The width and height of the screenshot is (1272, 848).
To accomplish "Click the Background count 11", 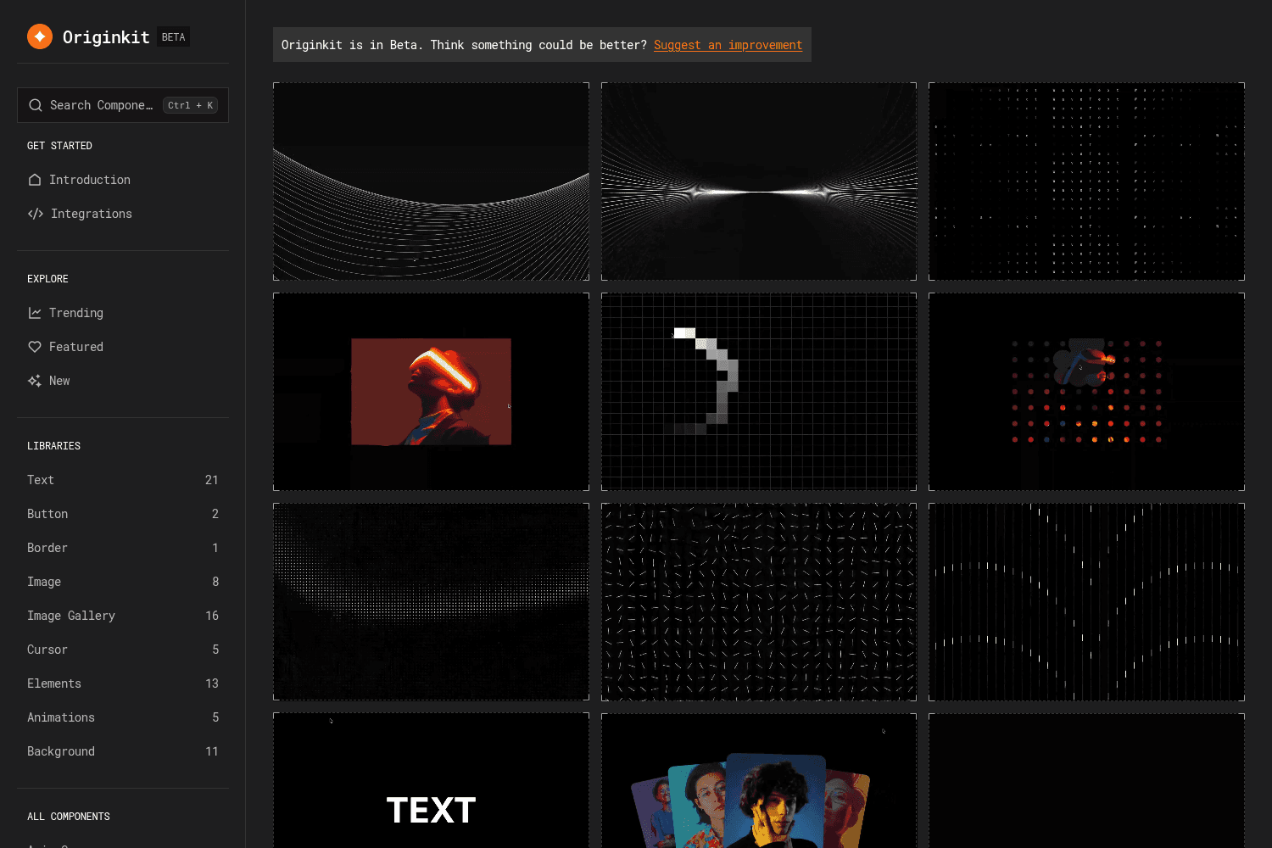I will click(212, 751).
